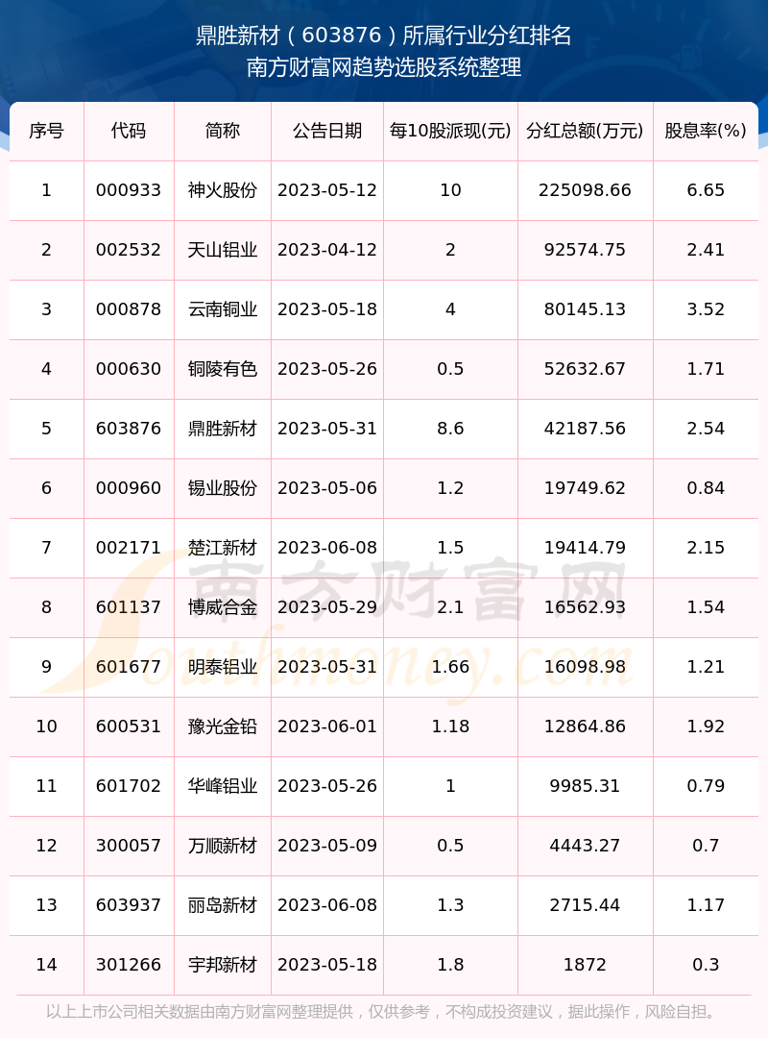Click total dividend 1872
The width and height of the screenshot is (768, 1059).
[x=585, y=965]
